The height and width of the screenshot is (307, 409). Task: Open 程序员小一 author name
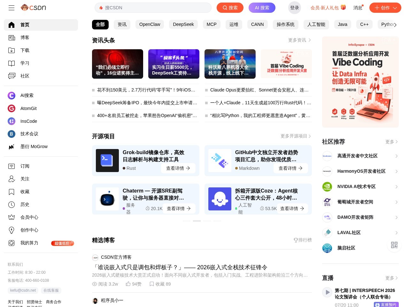click(x=112, y=300)
